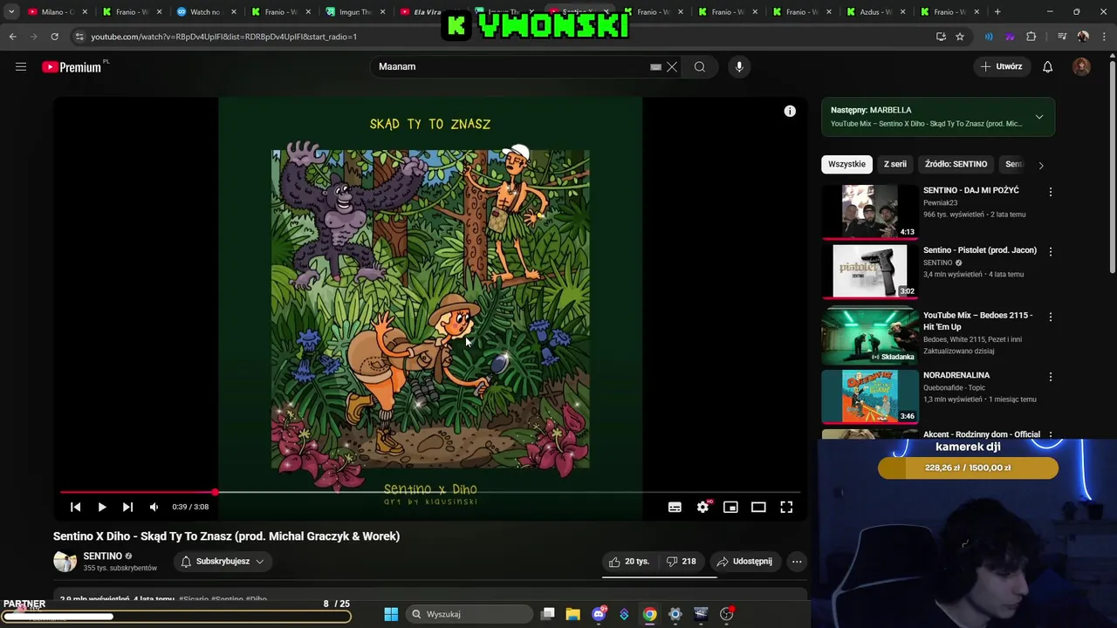Screen dimensions: 1117x628
Task: Open the Windows Start menu
Action: [391, 614]
